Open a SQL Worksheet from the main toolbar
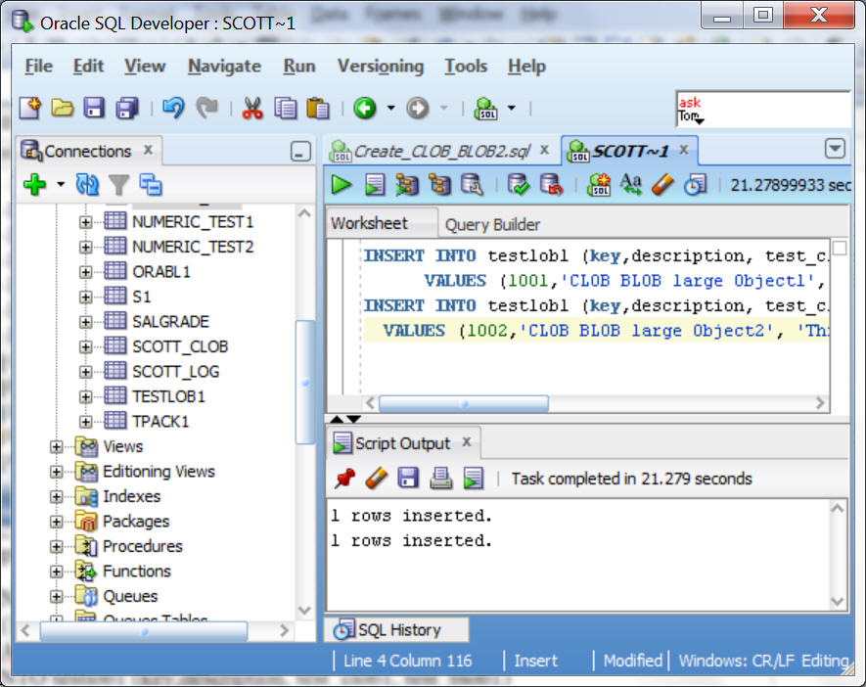The image size is (866, 687). (x=486, y=108)
